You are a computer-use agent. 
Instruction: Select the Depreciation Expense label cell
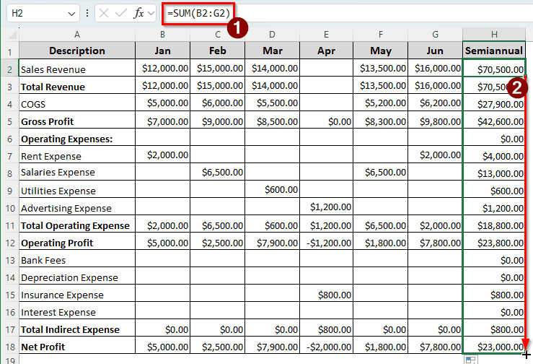pos(77,276)
